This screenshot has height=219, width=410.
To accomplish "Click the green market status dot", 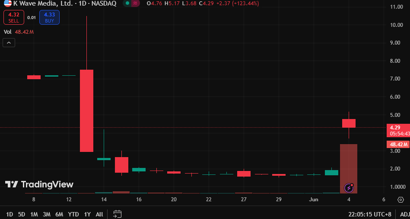I will (x=127, y=3).
